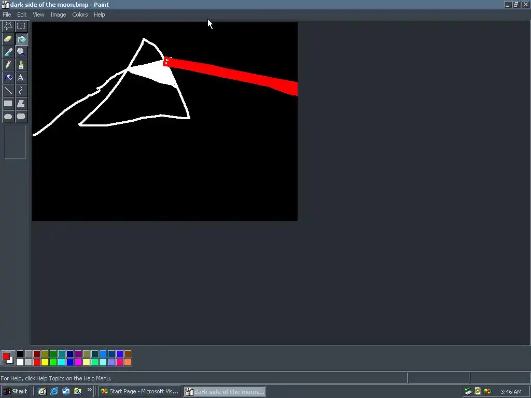
Task: Choose the Pencil tool
Action: click(x=8, y=65)
